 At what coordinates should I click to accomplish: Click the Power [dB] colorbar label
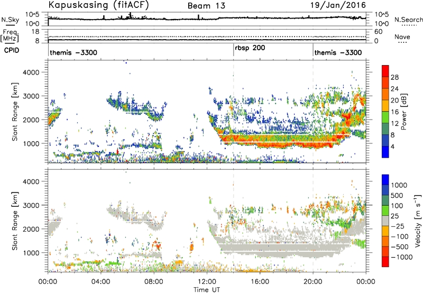click(x=403, y=112)
